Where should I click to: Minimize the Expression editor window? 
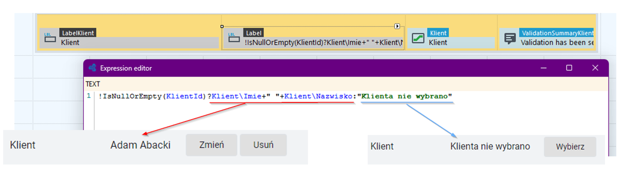point(544,68)
